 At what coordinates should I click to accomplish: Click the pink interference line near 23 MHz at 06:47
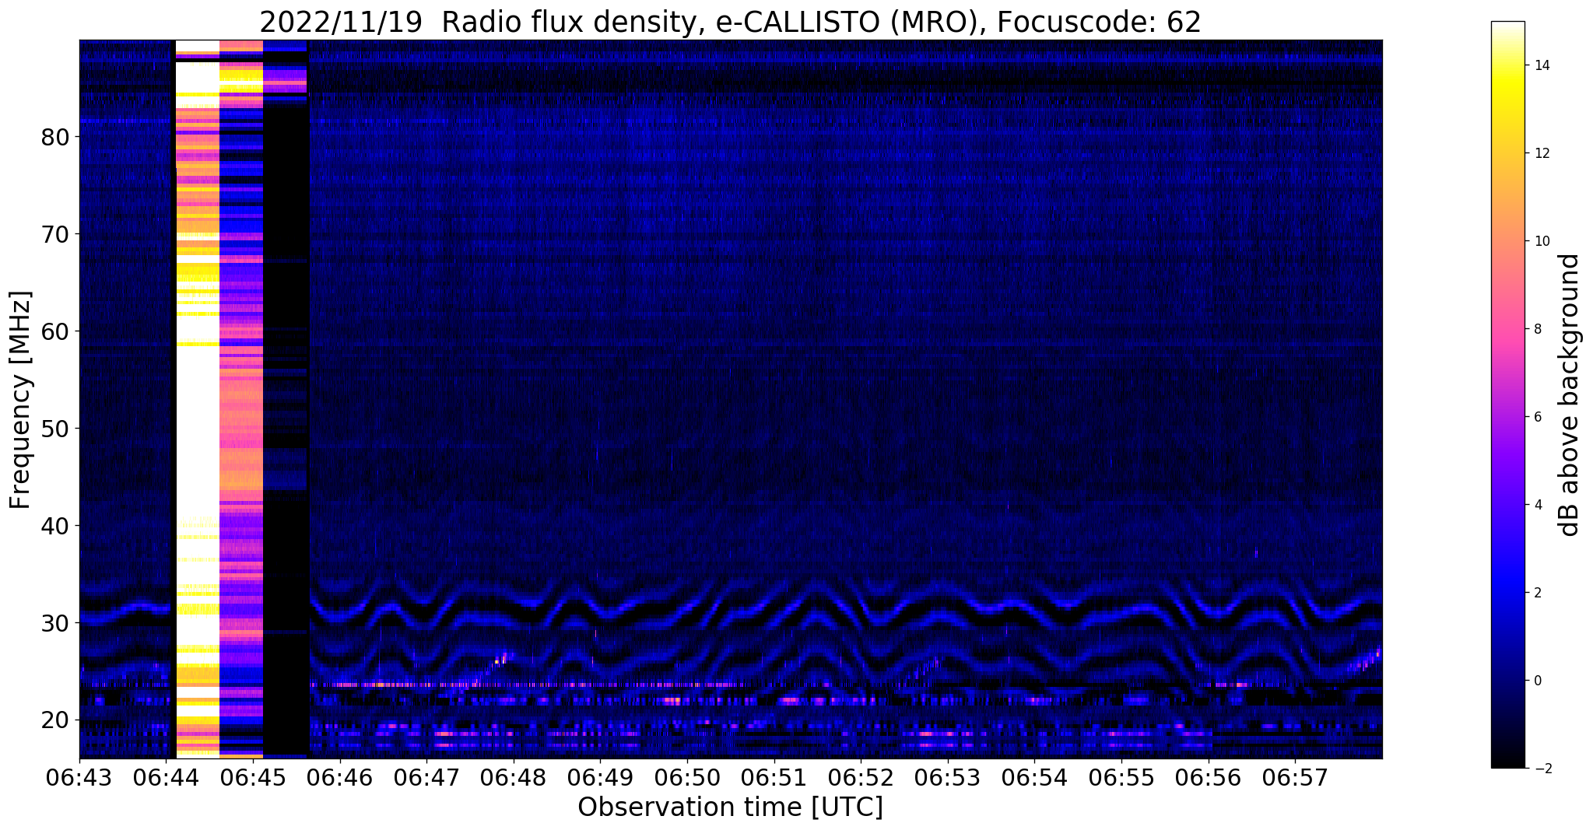click(529, 685)
